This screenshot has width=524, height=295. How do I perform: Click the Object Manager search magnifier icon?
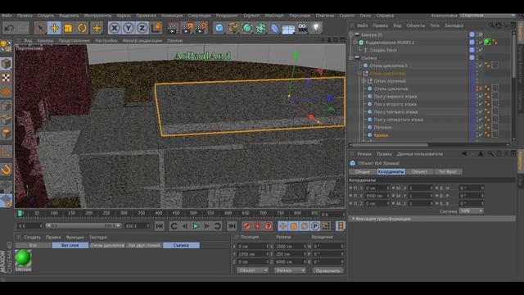click(491, 25)
